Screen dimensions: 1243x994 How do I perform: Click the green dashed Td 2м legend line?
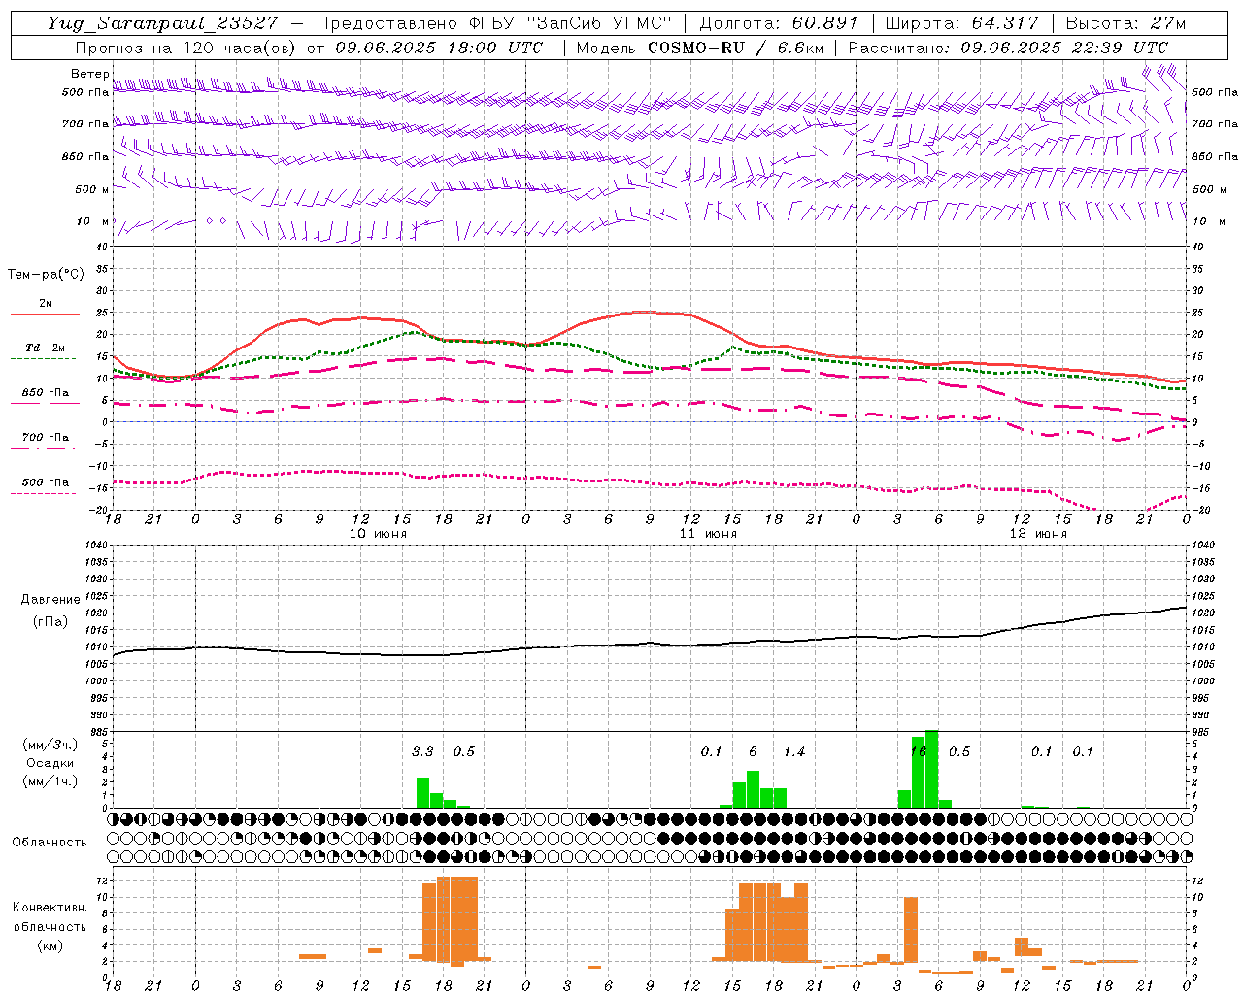tap(43, 358)
